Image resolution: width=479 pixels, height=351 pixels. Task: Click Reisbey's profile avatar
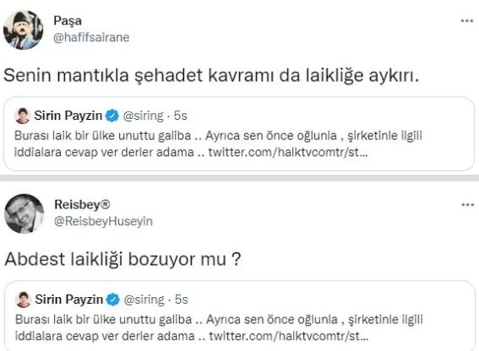23,213
